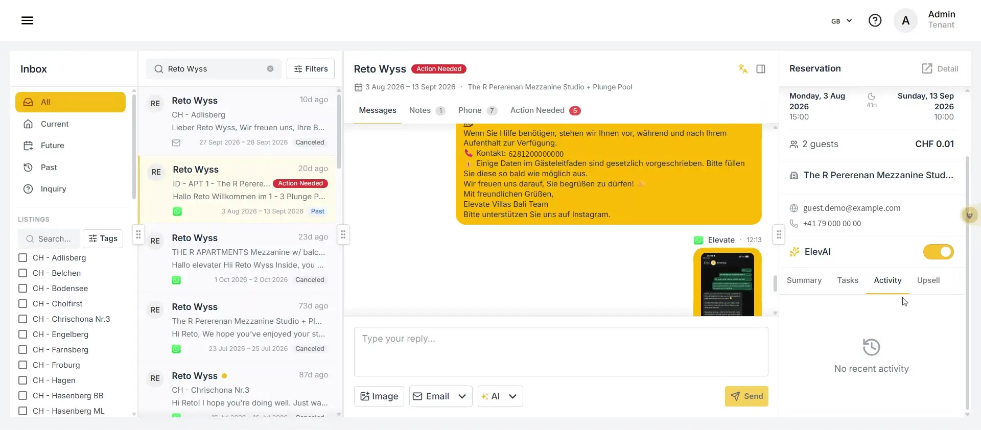Click the listing building icon in Reservation panel
This screenshot has height=430, width=981.
[793, 176]
